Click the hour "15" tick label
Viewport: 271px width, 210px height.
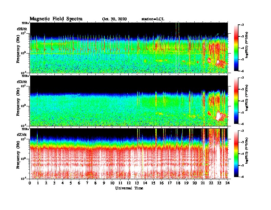[153, 183]
